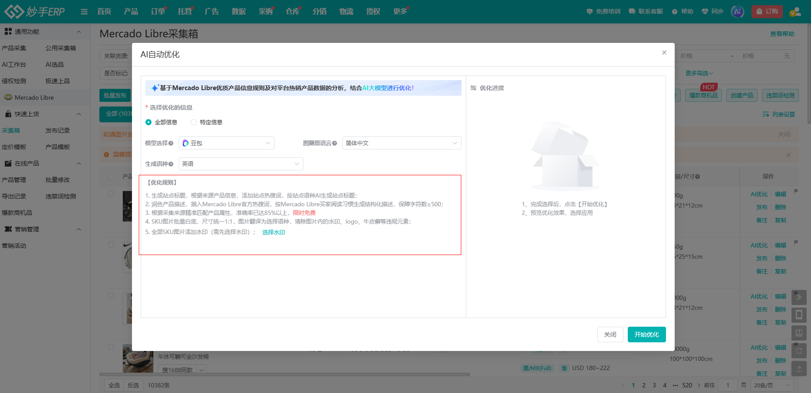
Task: Open the 订单 top menu
Action: click(158, 12)
